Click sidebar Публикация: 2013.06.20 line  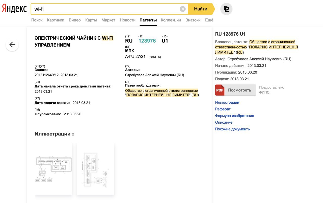236,72
